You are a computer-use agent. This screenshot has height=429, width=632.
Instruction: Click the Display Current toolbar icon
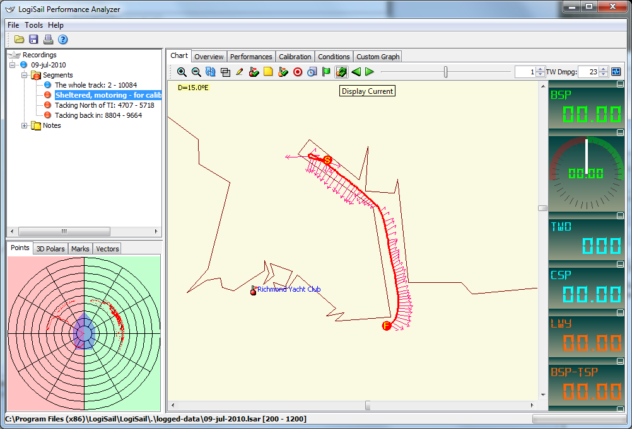(x=341, y=72)
